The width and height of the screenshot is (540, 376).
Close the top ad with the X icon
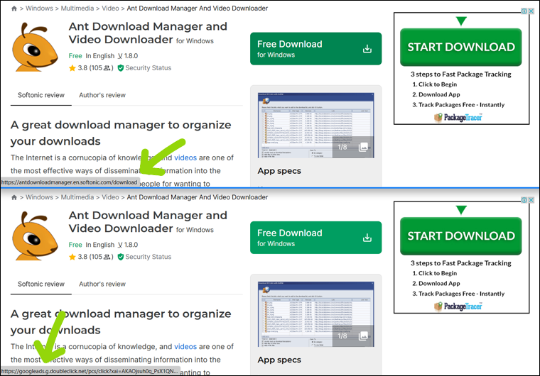(x=531, y=11)
